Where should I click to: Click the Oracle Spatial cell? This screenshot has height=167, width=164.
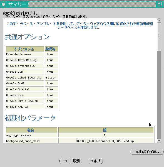[x=25, y=89]
